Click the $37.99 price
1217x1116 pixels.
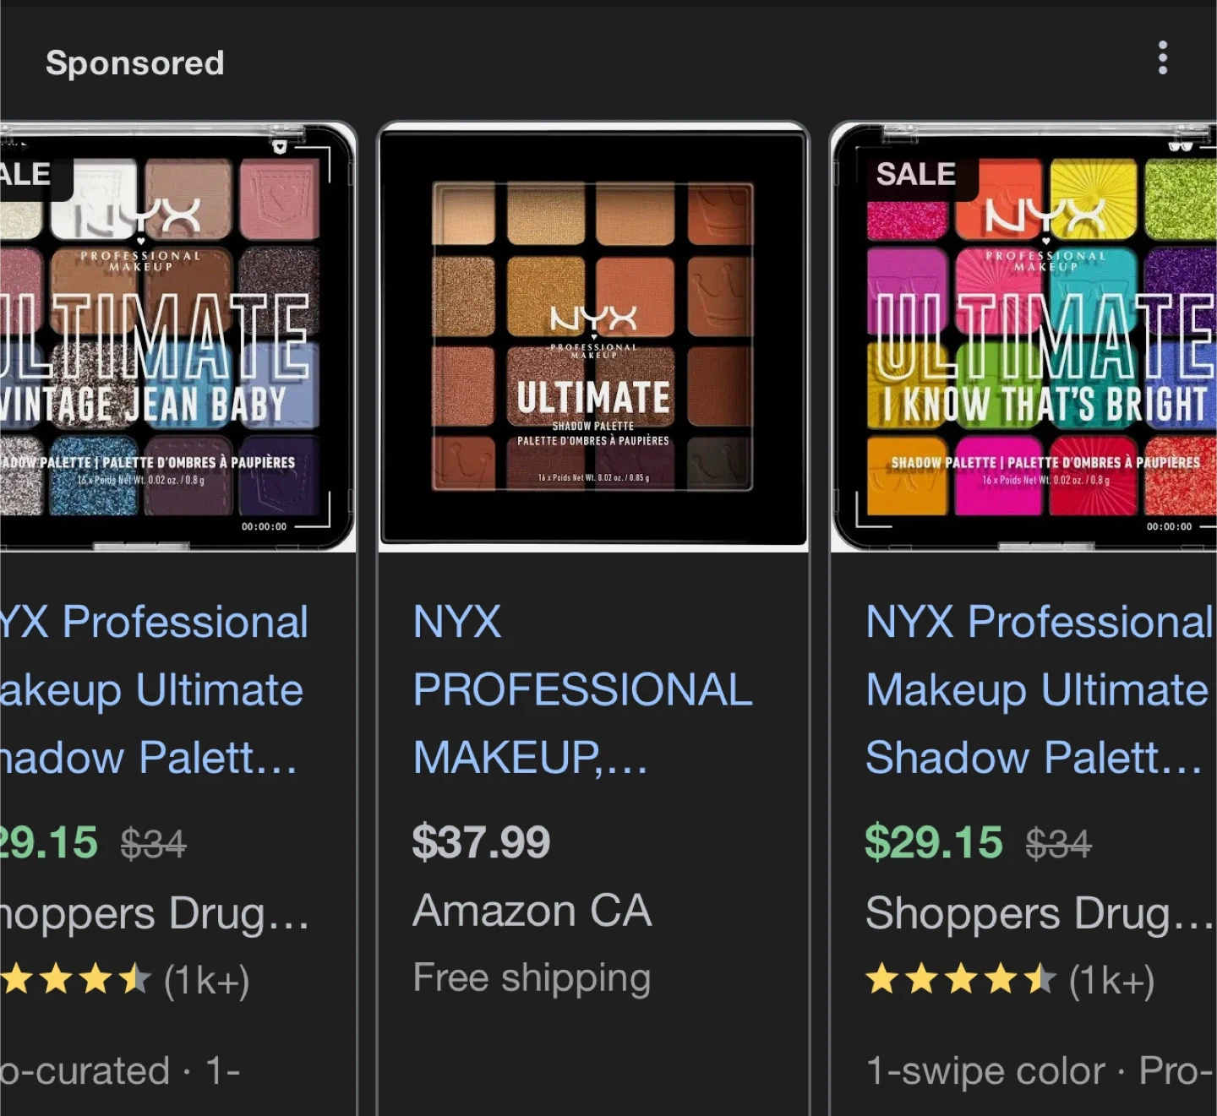point(481,842)
